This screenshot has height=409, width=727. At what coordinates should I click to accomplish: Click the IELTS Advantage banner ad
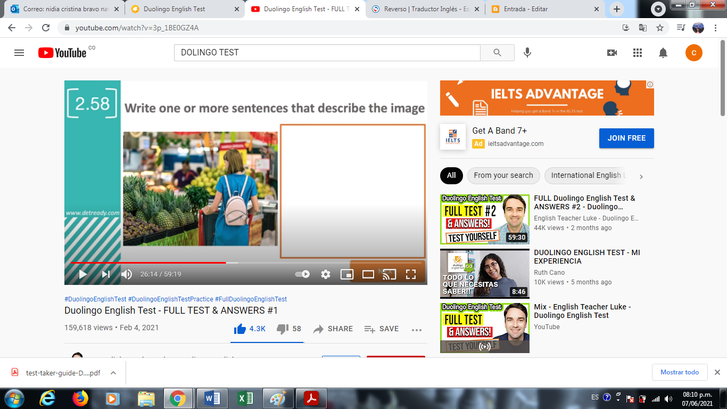tap(547, 98)
